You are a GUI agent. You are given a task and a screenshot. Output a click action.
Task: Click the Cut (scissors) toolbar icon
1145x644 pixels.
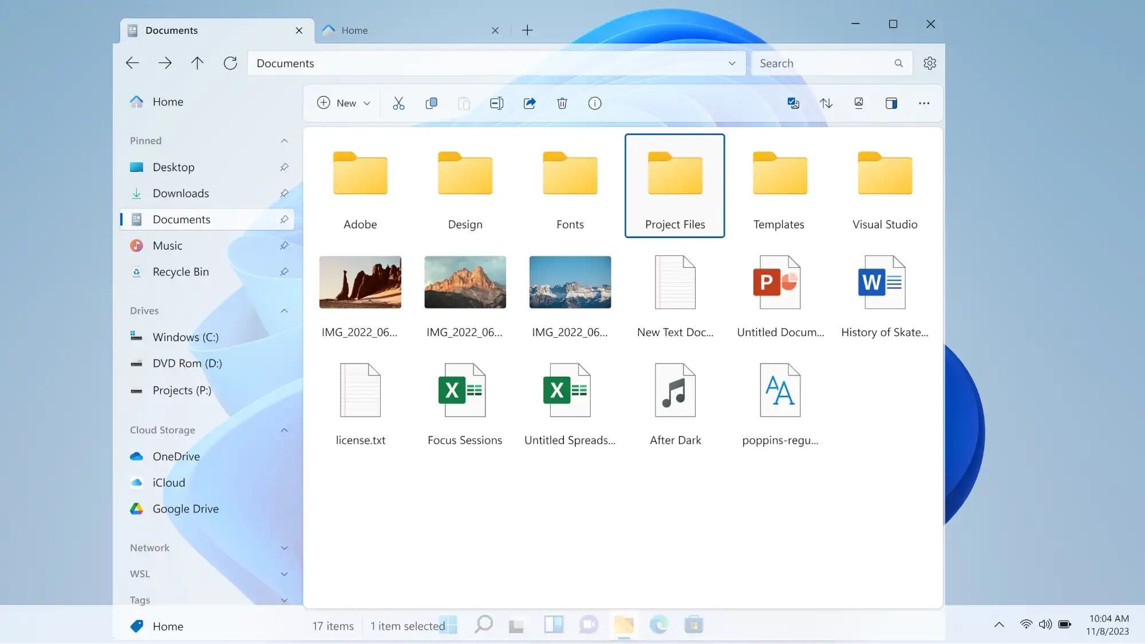point(398,103)
